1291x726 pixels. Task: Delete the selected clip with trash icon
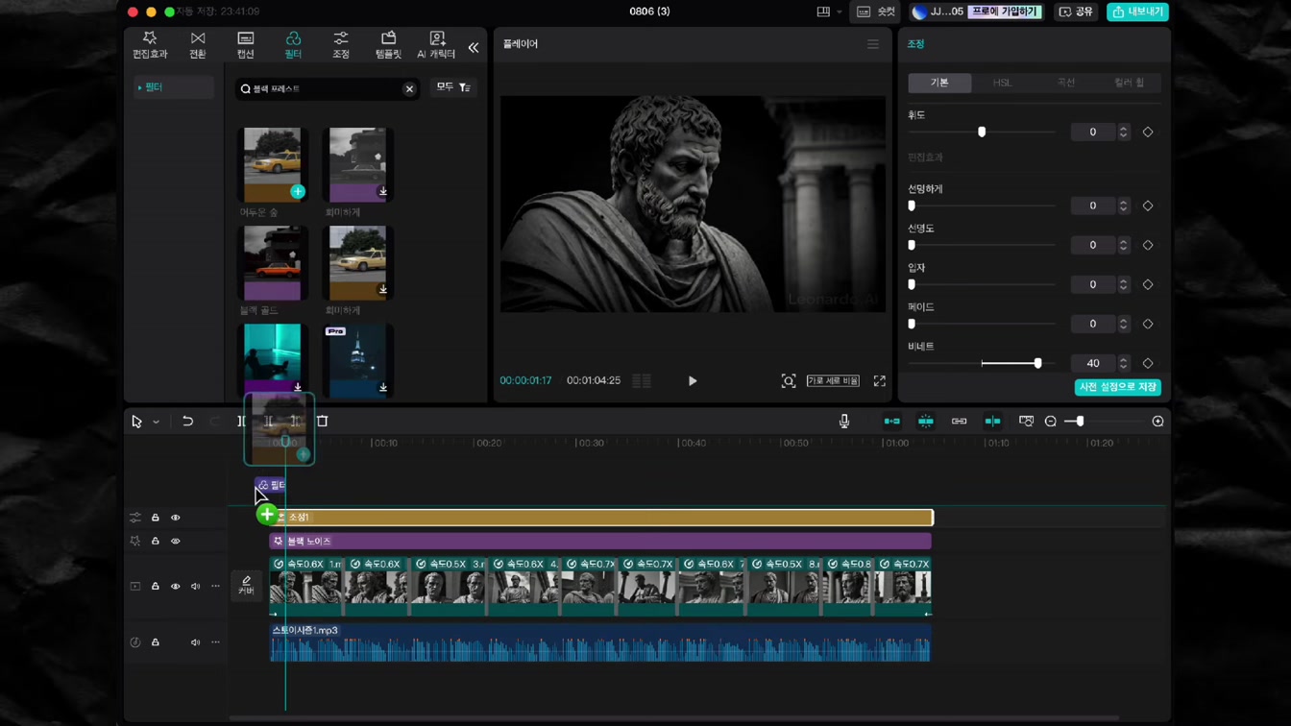coord(323,422)
